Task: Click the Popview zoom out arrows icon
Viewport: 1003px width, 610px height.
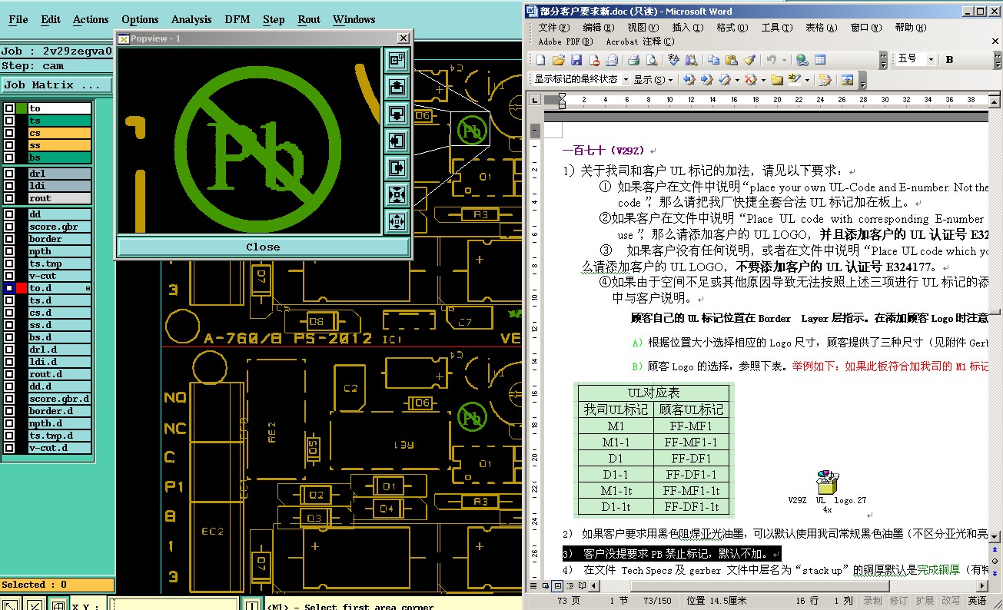Action: click(x=397, y=221)
